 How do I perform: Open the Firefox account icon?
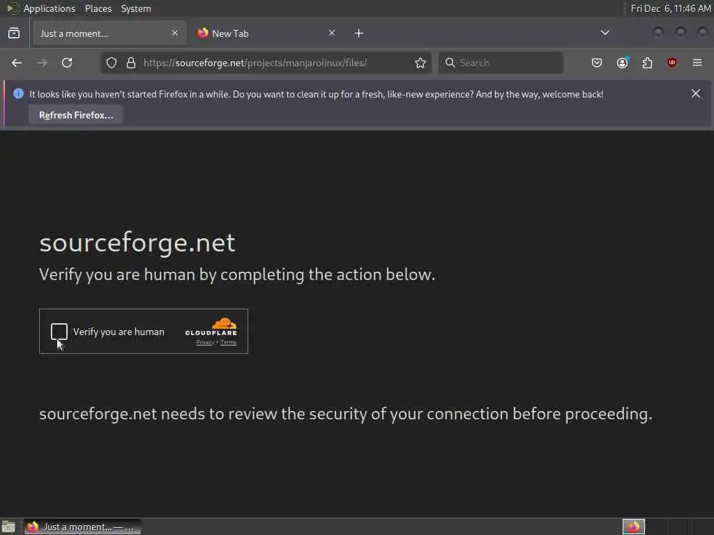(622, 63)
